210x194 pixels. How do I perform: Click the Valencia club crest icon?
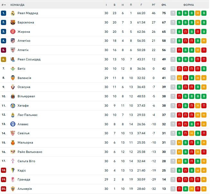(13, 78)
